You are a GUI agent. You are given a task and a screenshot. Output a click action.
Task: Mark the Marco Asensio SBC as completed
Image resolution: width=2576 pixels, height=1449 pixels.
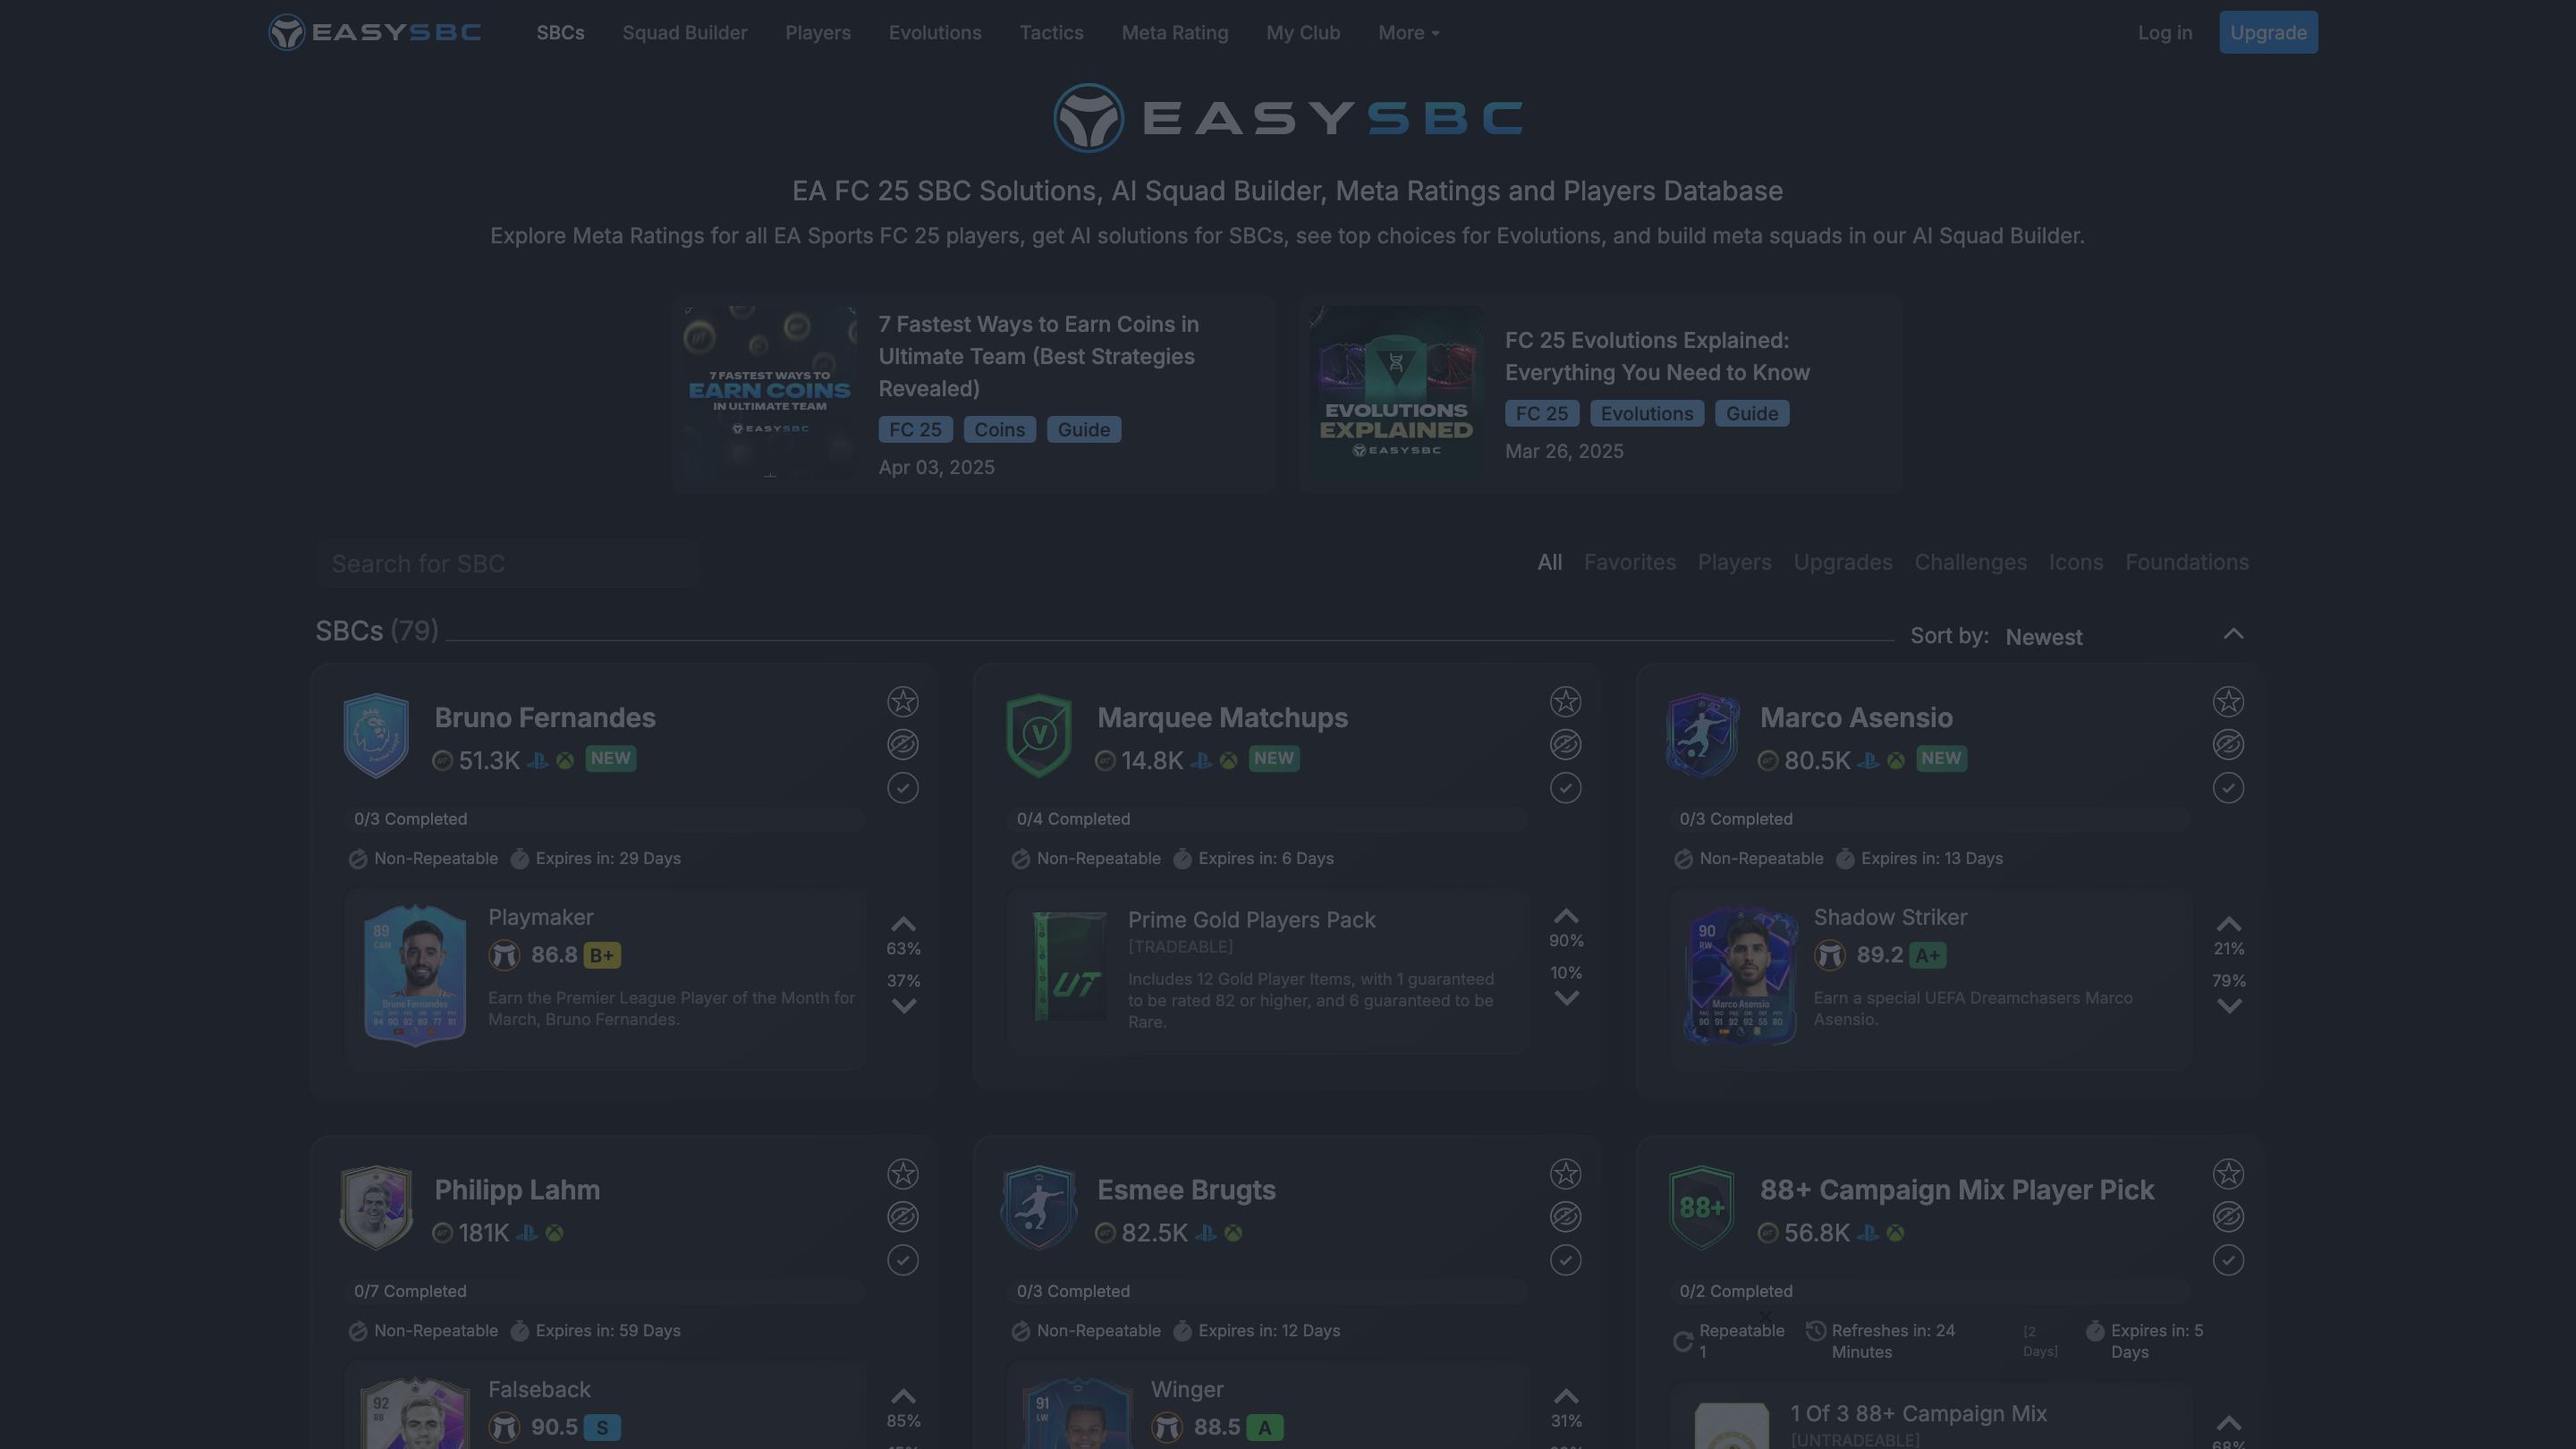(2229, 788)
